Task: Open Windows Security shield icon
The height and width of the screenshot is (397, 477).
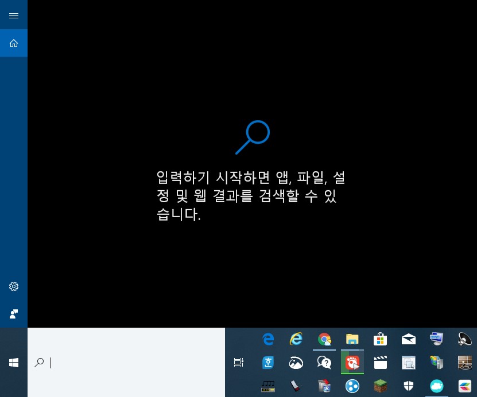Action: (409, 386)
